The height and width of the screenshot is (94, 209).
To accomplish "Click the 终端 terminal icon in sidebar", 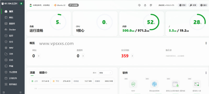I will (x=6, y=66).
